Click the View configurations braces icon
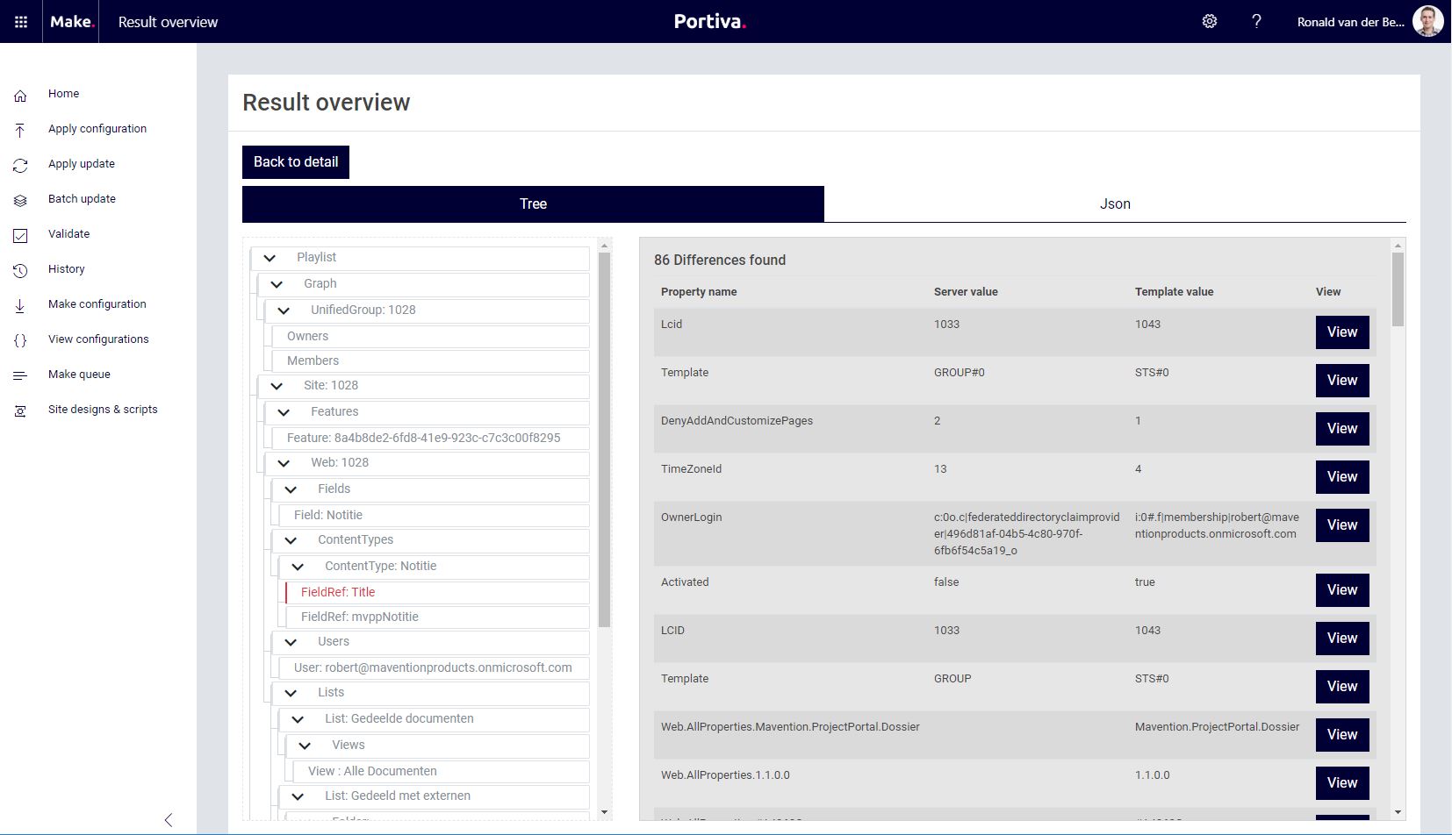Image resolution: width=1452 pixels, height=835 pixels. (20, 340)
